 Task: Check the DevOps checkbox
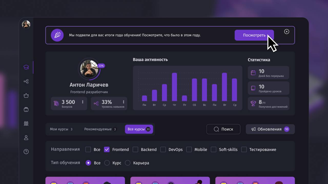click(x=163, y=149)
